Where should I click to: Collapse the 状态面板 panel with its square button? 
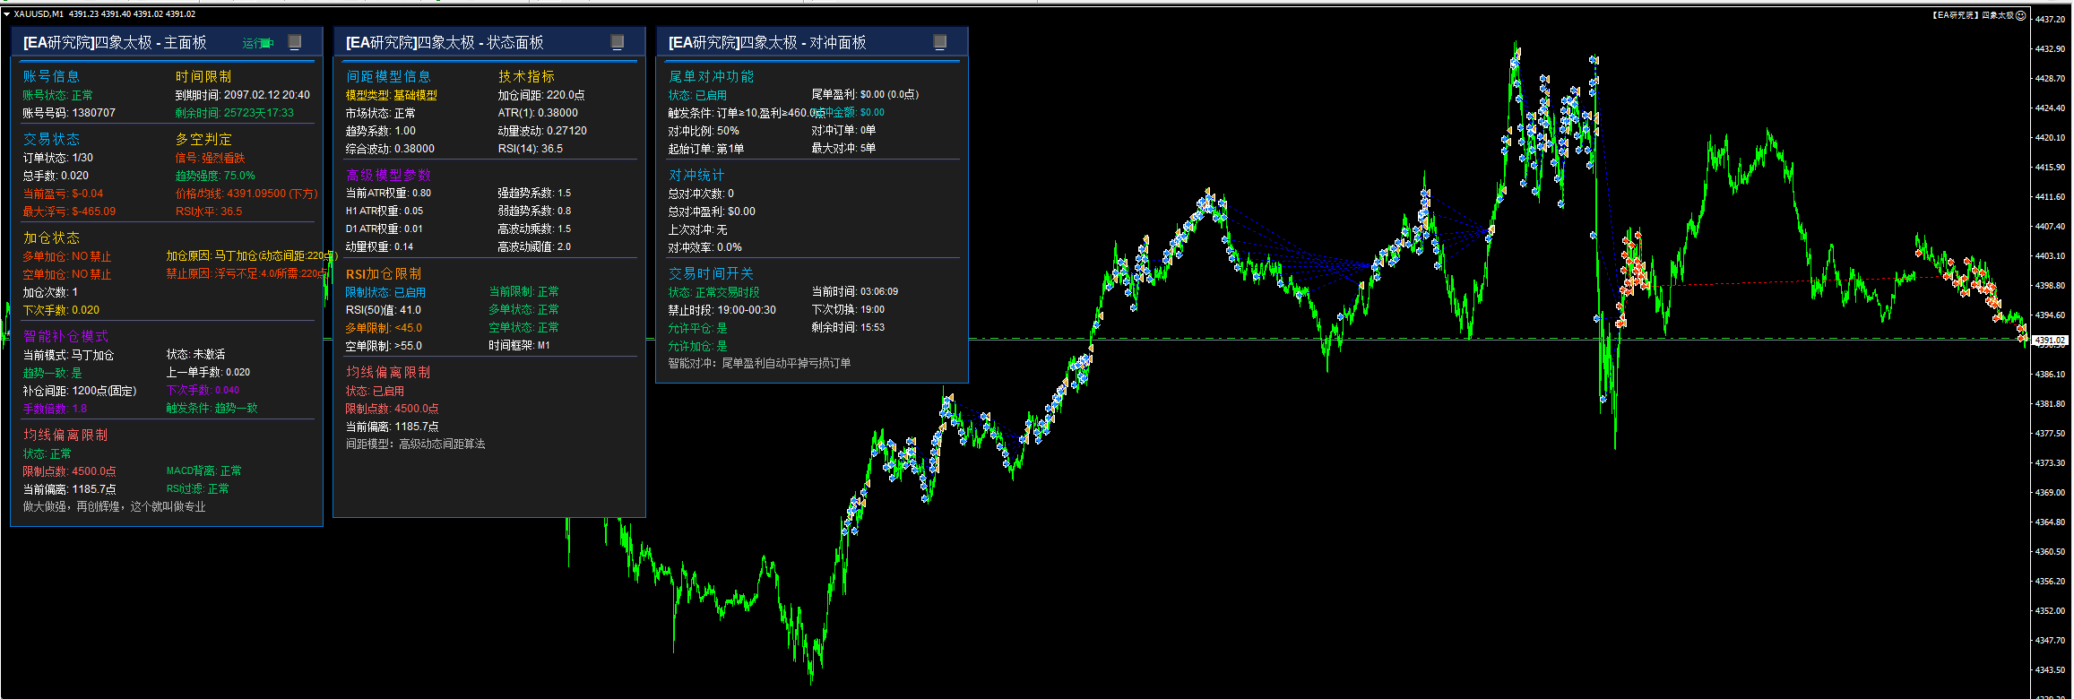click(x=618, y=42)
